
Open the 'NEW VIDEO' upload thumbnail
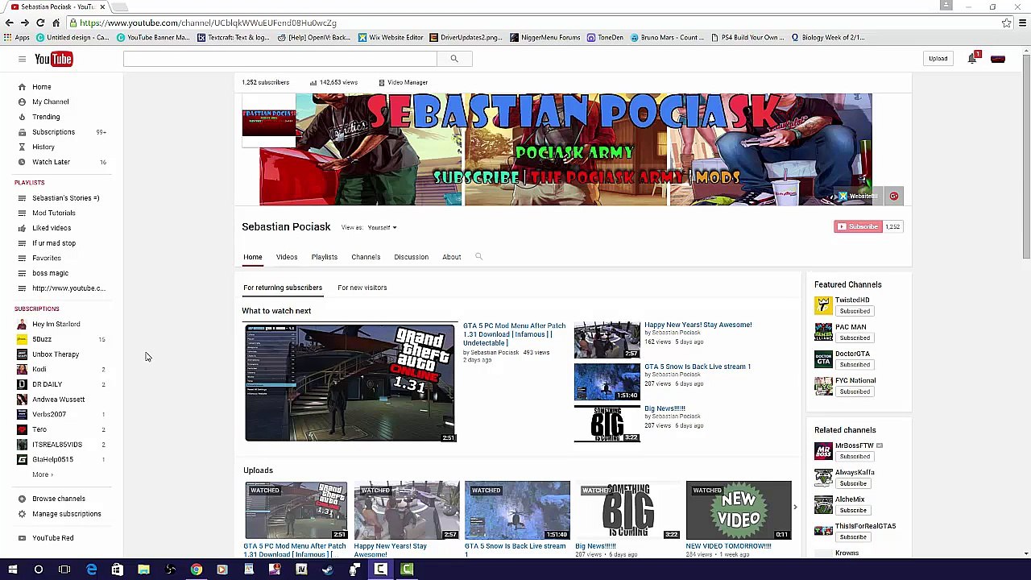739,510
